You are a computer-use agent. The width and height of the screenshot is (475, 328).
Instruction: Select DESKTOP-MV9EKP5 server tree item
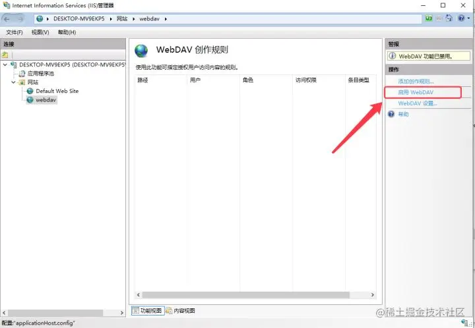point(72,65)
